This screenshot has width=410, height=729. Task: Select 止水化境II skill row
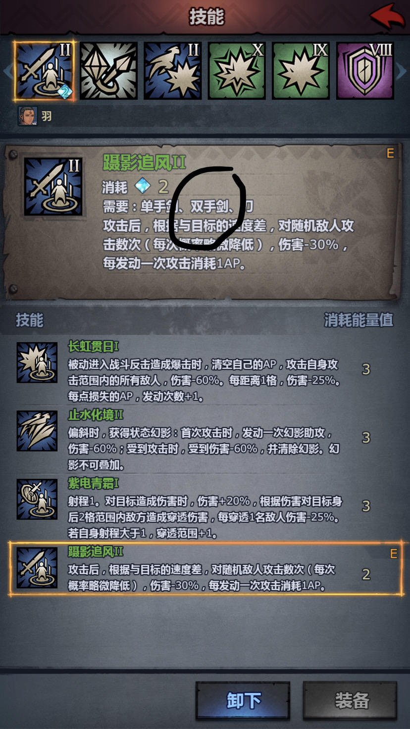(205, 439)
